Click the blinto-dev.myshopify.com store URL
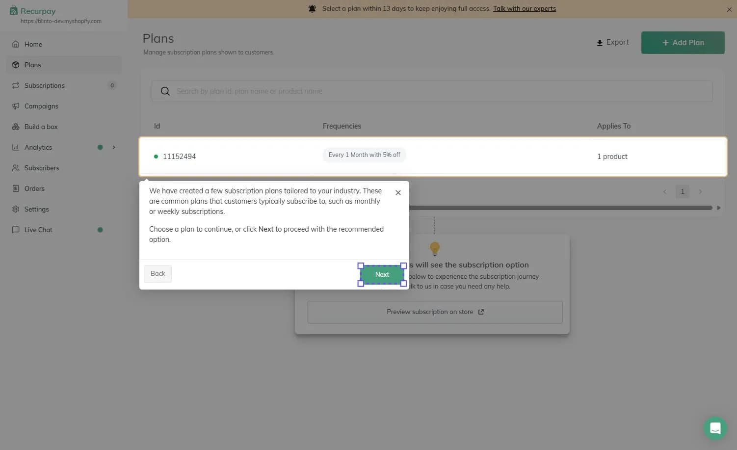This screenshot has width=737, height=450. pos(61,21)
